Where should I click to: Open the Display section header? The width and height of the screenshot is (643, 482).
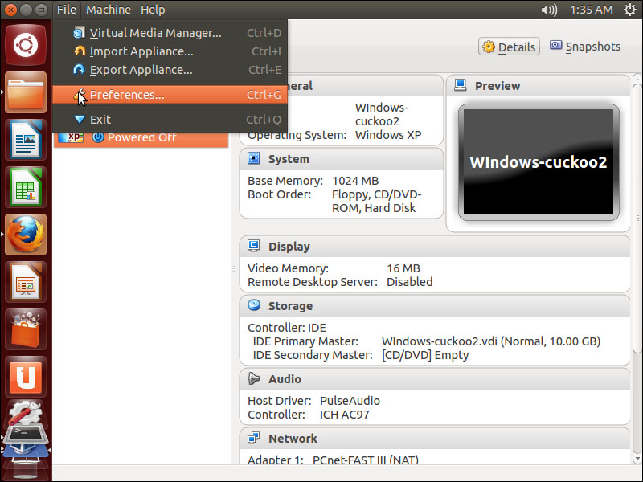[x=435, y=247]
